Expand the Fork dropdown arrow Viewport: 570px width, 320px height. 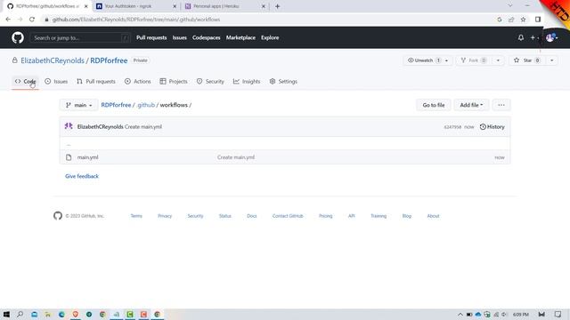click(498, 60)
